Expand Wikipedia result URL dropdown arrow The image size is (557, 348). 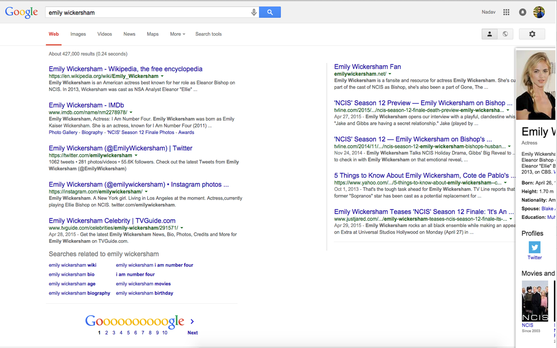(162, 76)
